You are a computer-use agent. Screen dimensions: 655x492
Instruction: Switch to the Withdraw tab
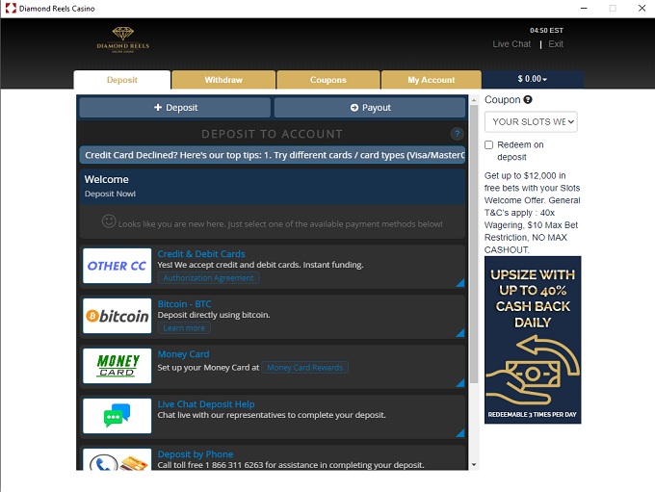point(223,81)
